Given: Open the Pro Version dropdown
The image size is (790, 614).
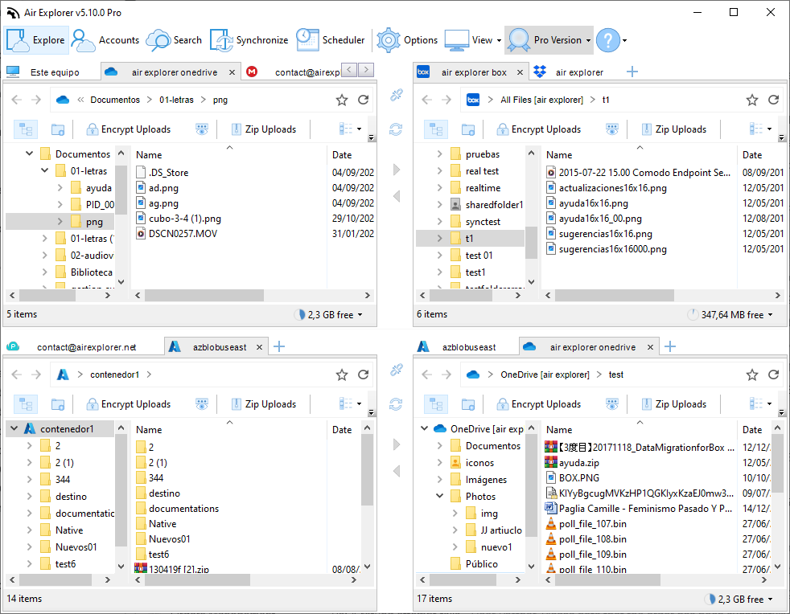Looking at the screenshot, I should point(549,40).
